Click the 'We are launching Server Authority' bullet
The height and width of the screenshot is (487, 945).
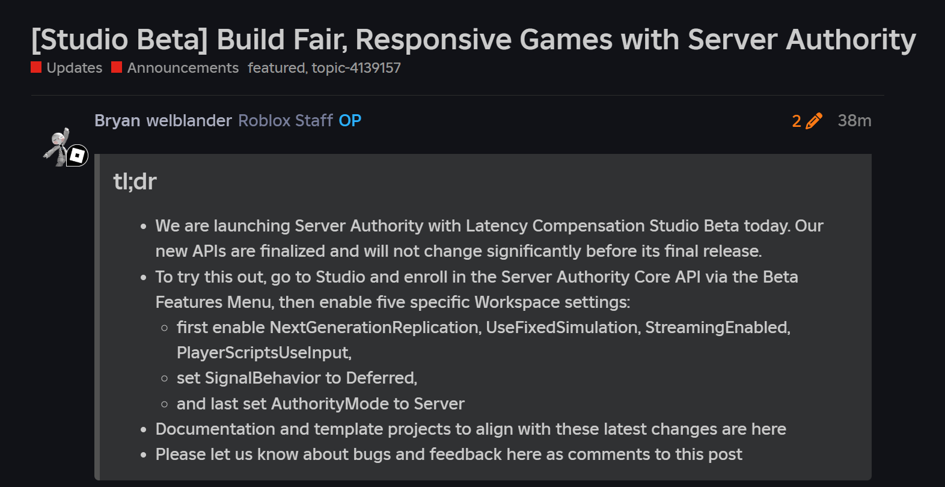pos(489,238)
